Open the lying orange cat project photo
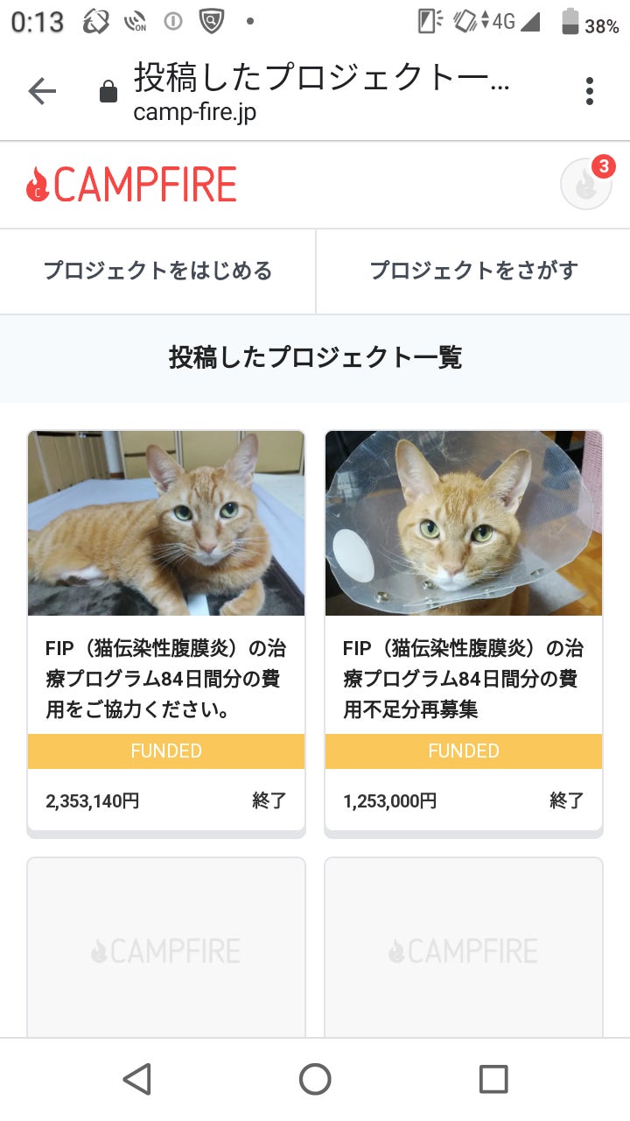The height and width of the screenshot is (1121, 630). click(x=166, y=523)
